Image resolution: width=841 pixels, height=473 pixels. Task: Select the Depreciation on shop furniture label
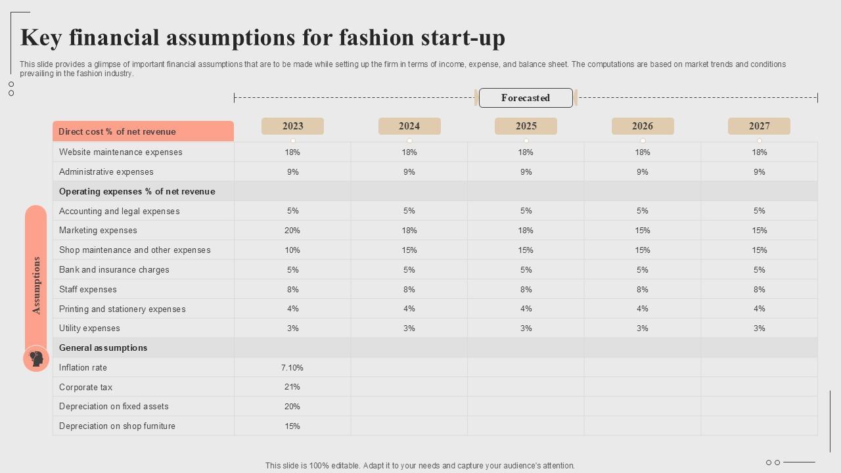tap(117, 426)
